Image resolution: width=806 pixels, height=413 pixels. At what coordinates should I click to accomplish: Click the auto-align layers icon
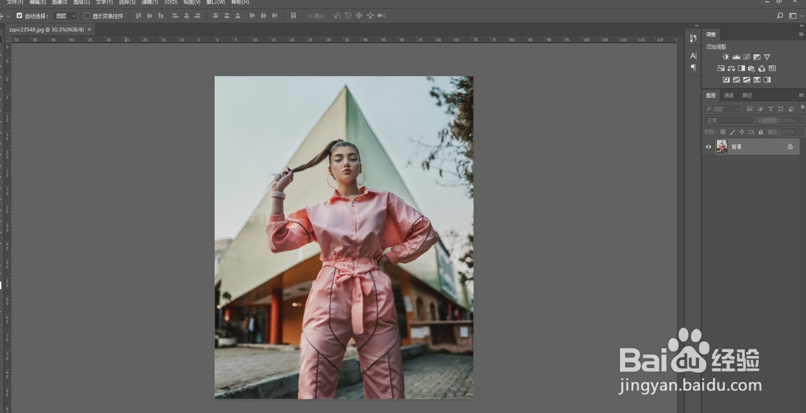point(293,16)
